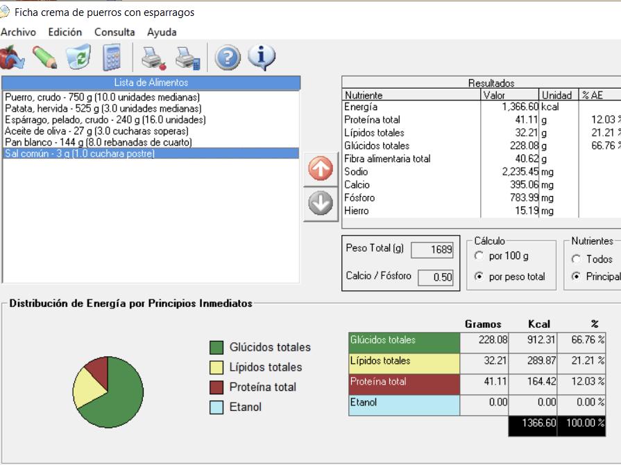Click the Peso Total (g) value field

[x=432, y=249]
